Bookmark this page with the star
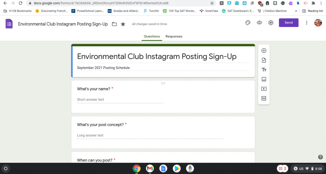The image size is (326, 174). pyautogui.click(x=212, y=3)
